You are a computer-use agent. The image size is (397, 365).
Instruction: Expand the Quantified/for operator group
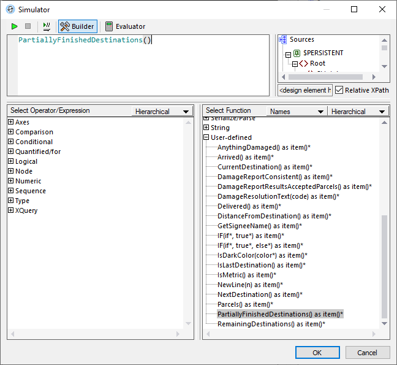point(10,152)
